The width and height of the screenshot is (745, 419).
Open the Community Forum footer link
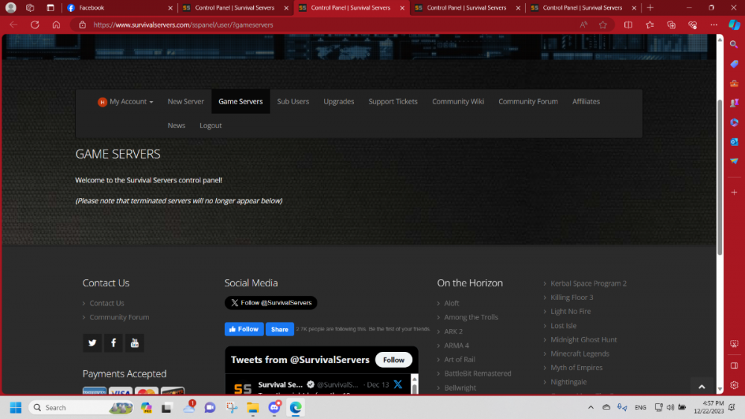click(119, 317)
